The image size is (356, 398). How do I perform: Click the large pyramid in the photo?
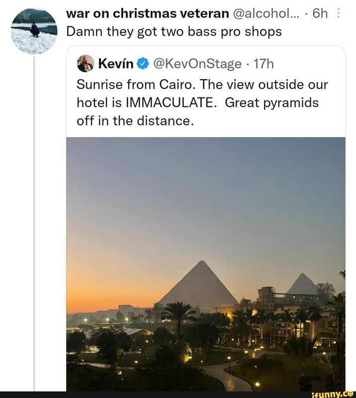[x=200, y=284]
